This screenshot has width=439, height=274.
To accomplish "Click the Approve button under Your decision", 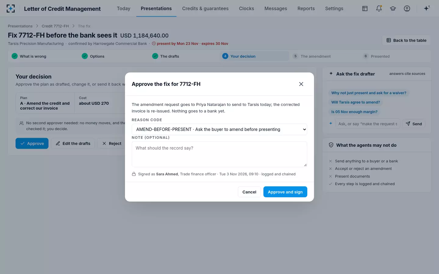I will 32,143.
